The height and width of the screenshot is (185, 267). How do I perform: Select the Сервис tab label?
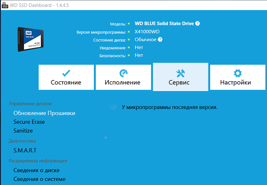(179, 82)
